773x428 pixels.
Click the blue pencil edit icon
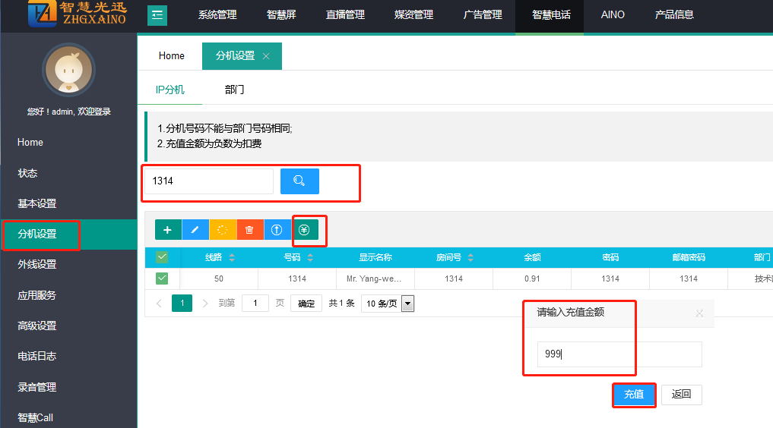195,230
